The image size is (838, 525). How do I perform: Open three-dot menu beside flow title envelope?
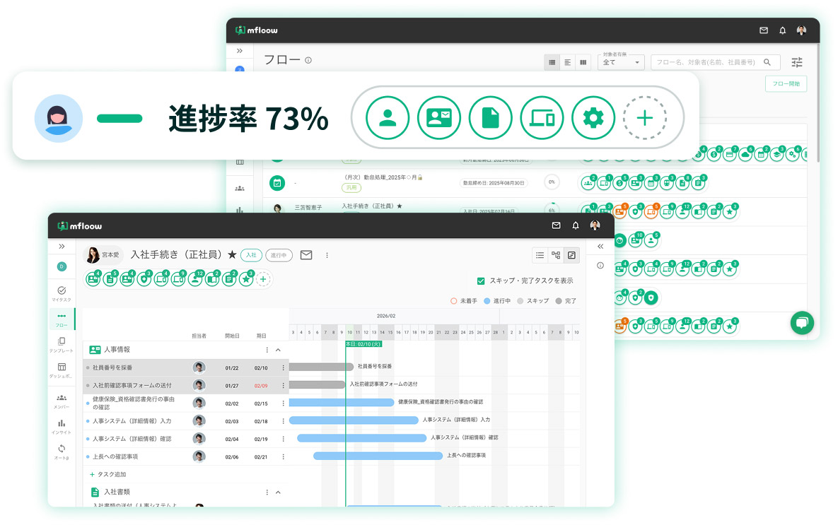327,255
